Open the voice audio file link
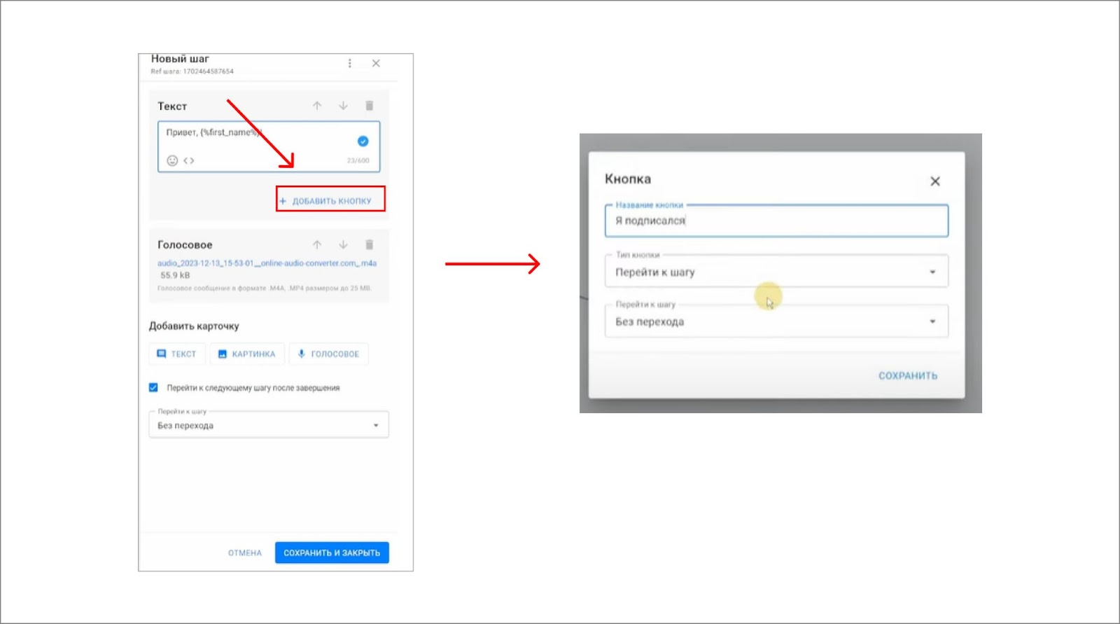Screen dimensions: 1120x624 [x=267, y=263]
